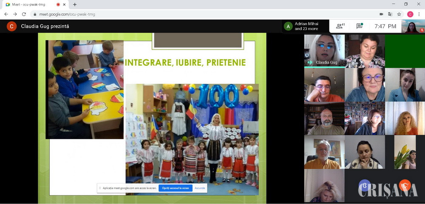This screenshot has width=425, height=204.
Task: Open the Chrome three-dot menu
Action: click(419, 14)
